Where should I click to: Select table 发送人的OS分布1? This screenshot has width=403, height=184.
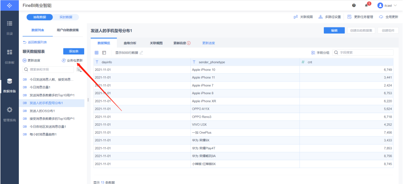(52, 111)
